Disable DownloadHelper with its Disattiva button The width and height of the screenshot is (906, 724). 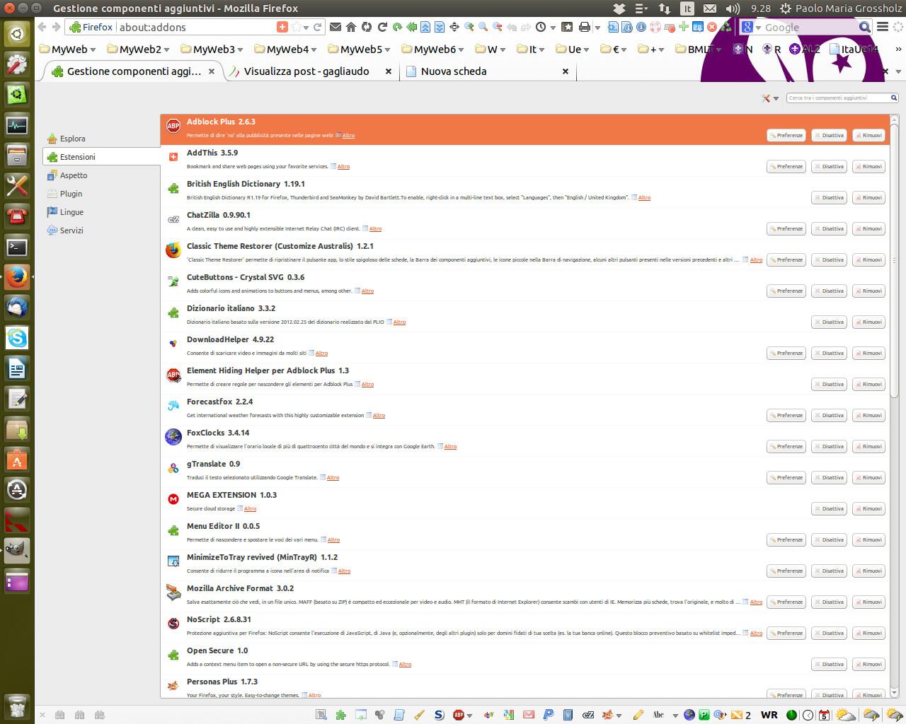tap(829, 353)
